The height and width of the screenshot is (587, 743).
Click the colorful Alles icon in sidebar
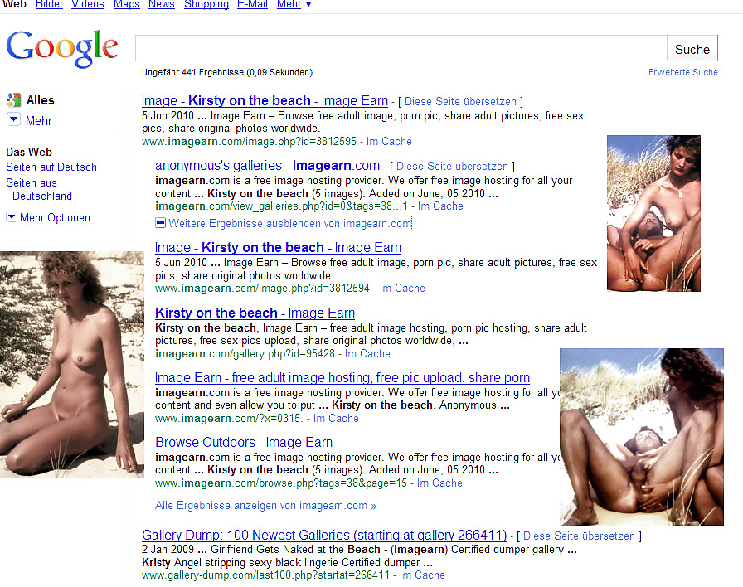pyautogui.click(x=13, y=100)
